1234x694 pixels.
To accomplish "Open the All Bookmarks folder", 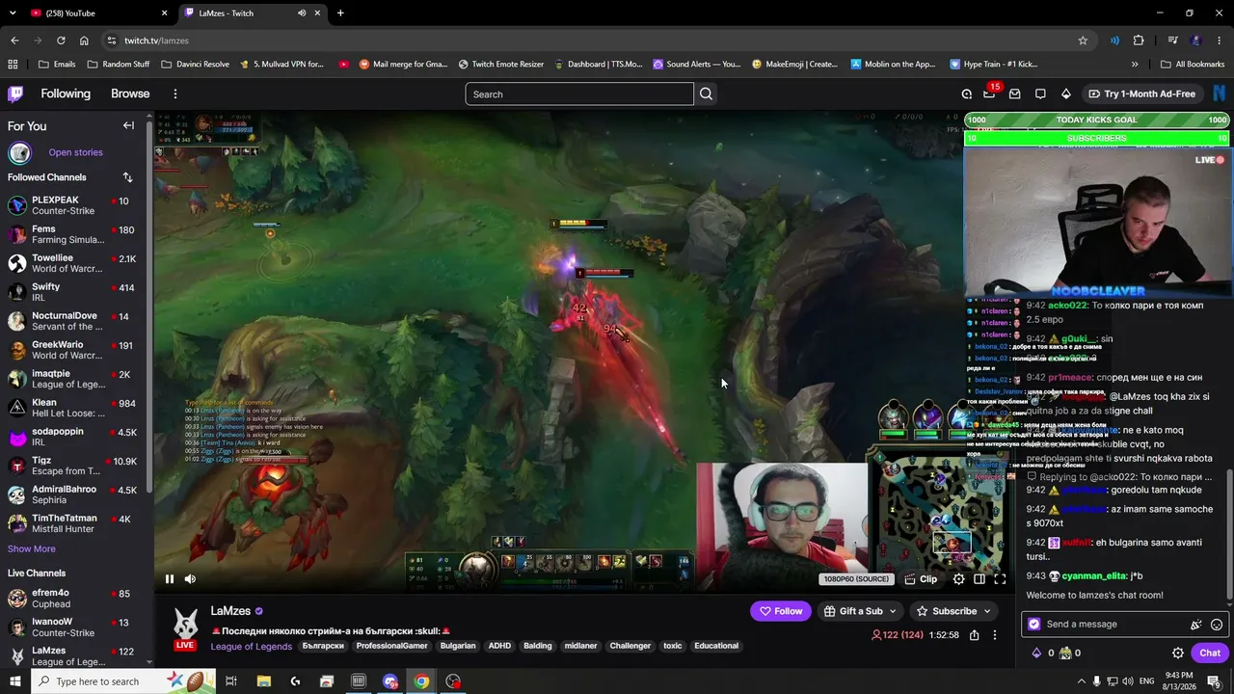I will pyautogui.click(x=1193, y=65).
